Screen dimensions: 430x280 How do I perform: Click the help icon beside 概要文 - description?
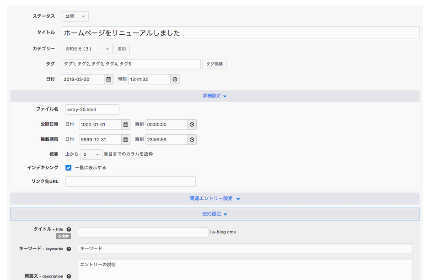pos(69,276)
